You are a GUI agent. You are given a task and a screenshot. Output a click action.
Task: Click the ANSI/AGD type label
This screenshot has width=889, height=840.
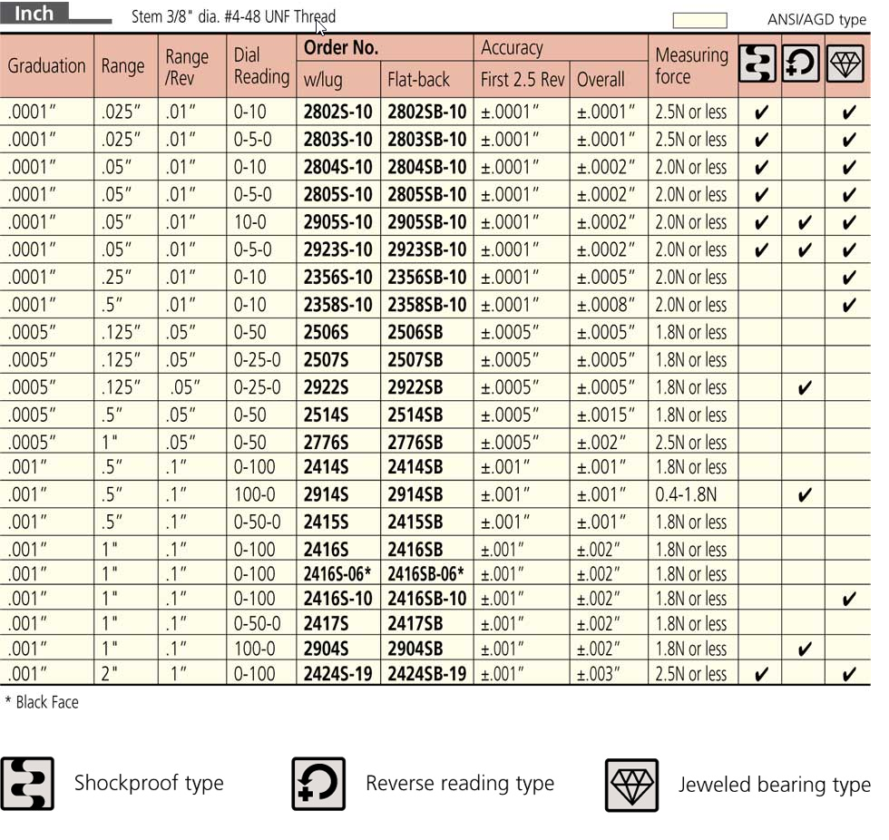click(816, 20)
